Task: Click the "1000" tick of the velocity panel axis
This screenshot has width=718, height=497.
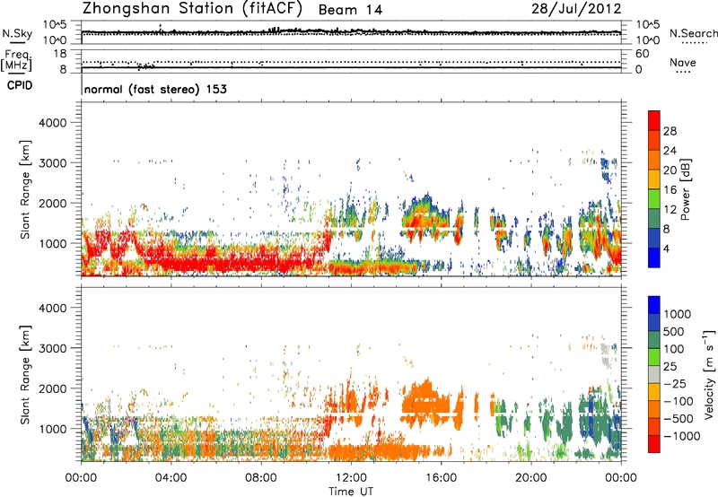Action: pyautogui.click(x=53, y=429)
